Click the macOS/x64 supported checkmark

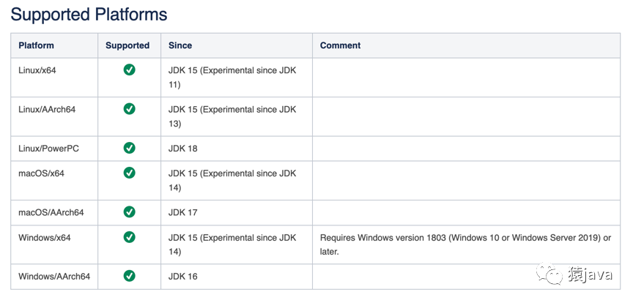coord(129,173)
